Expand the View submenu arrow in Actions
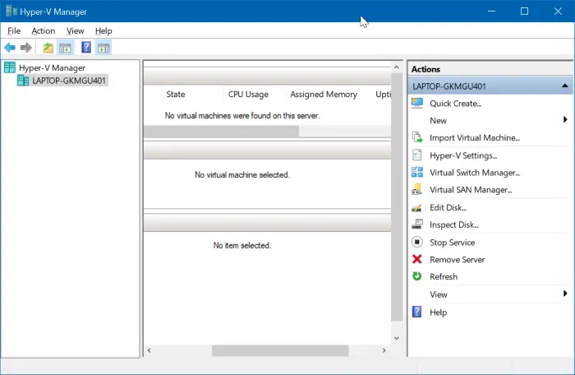 pos(565,294)
